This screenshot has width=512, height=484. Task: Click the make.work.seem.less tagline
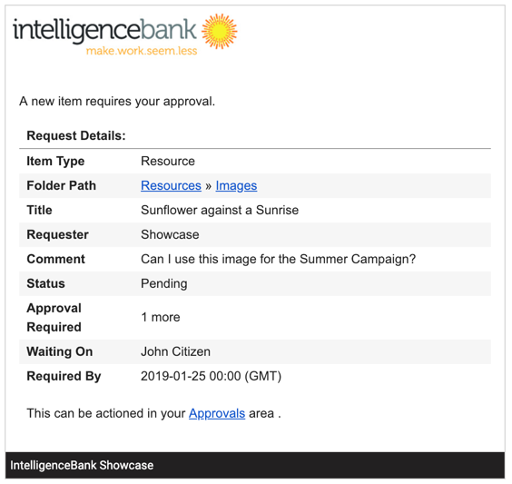(x=142, y=51)
